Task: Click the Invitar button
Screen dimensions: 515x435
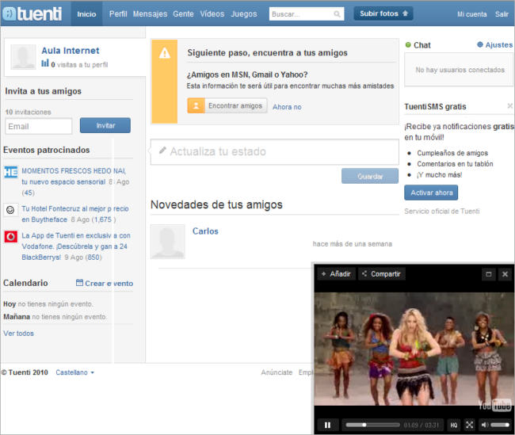Action: point(105,125)
